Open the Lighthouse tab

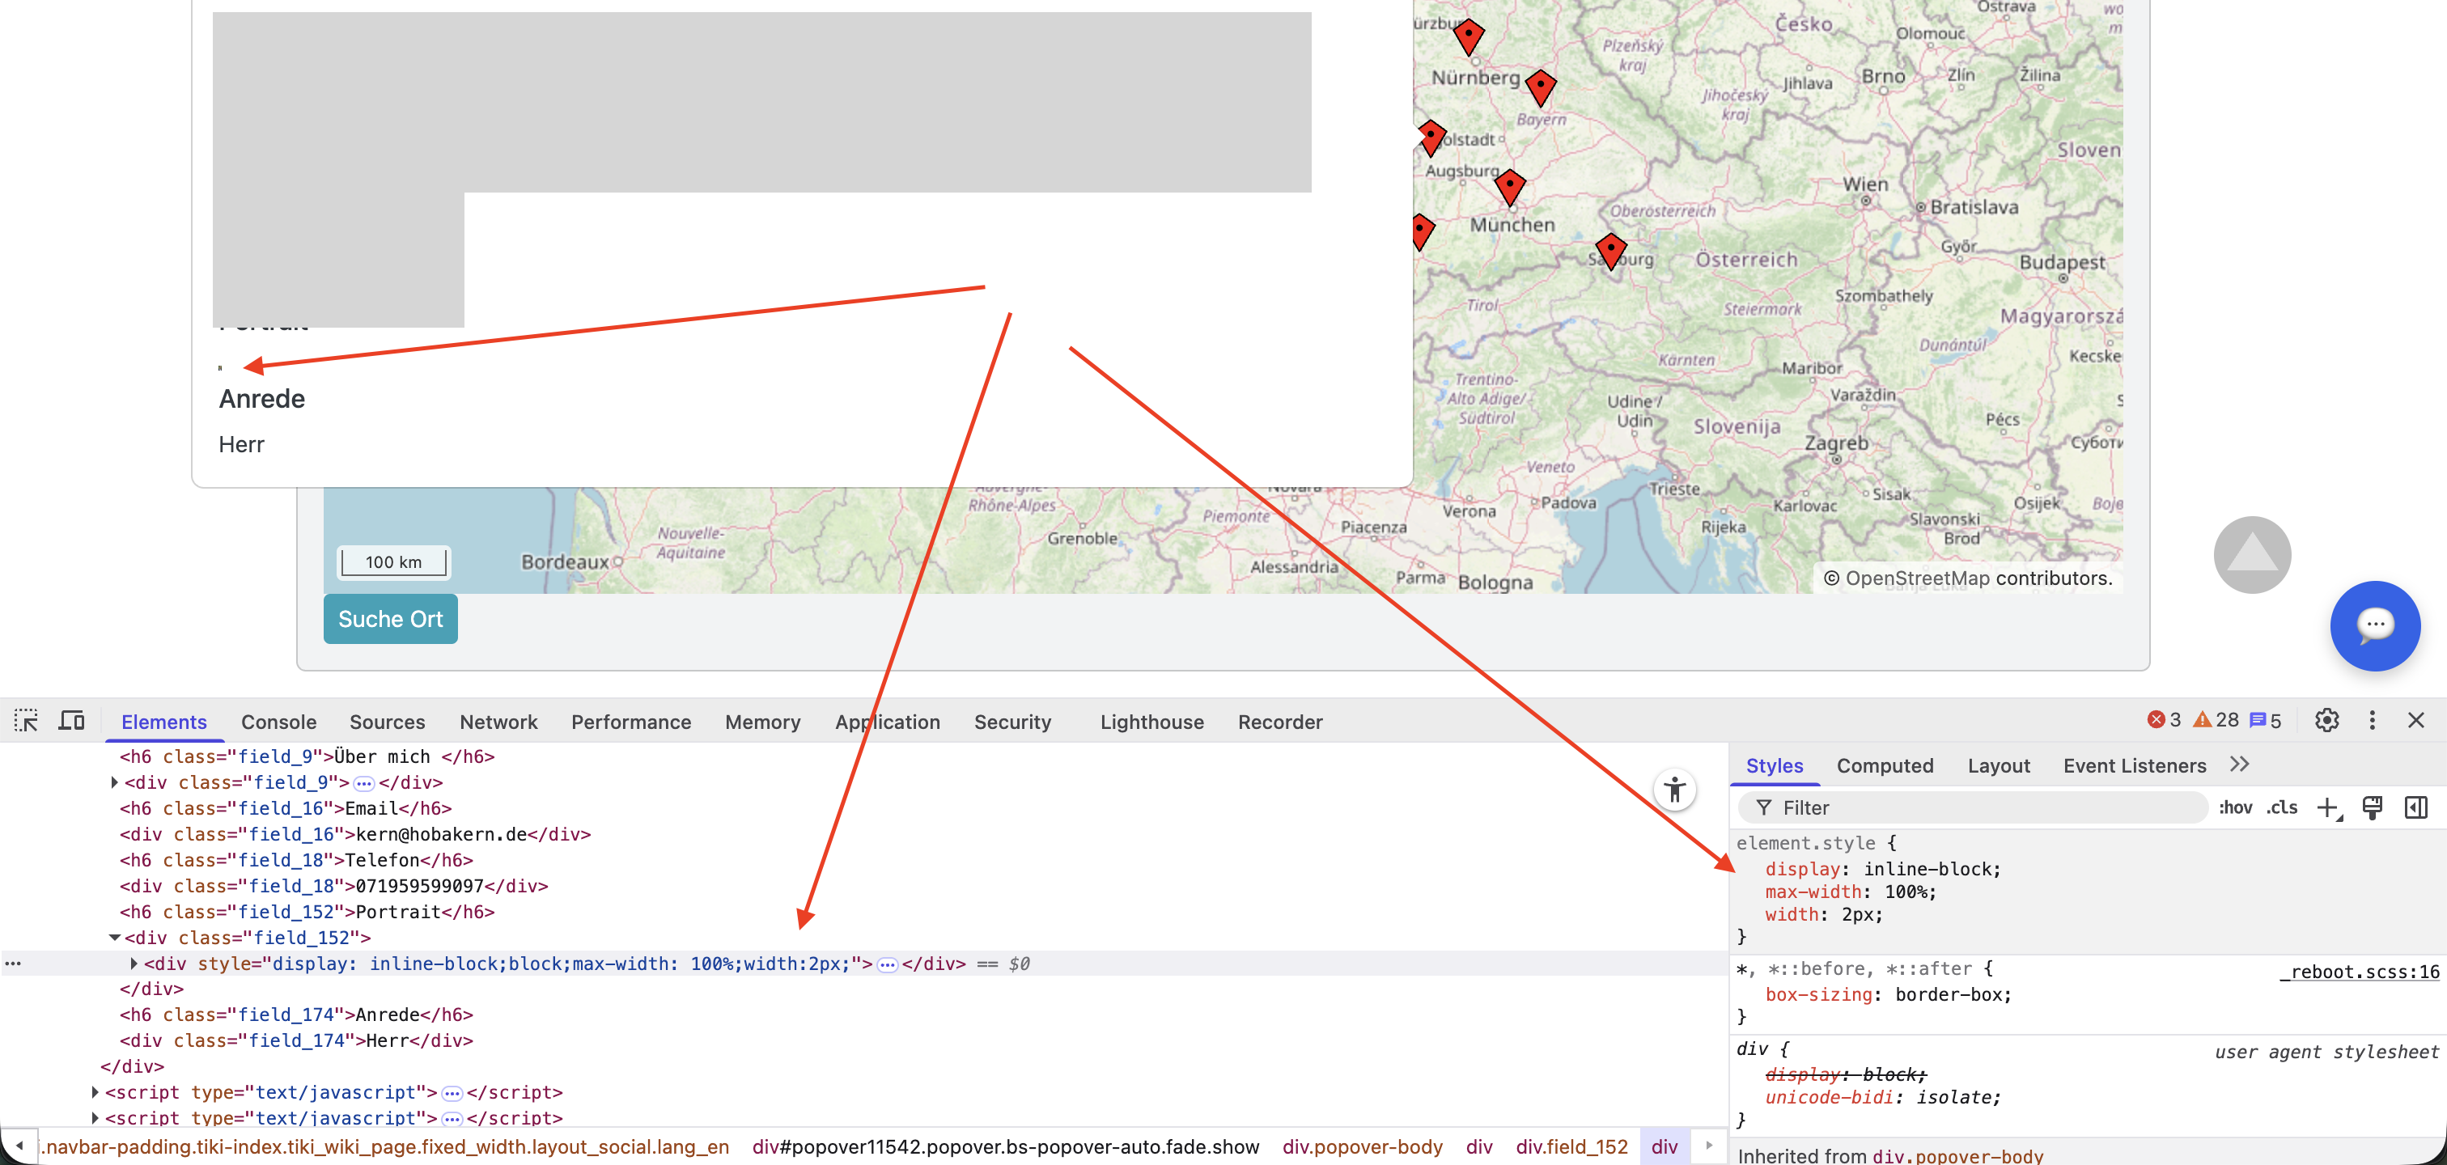(1151, 722)
